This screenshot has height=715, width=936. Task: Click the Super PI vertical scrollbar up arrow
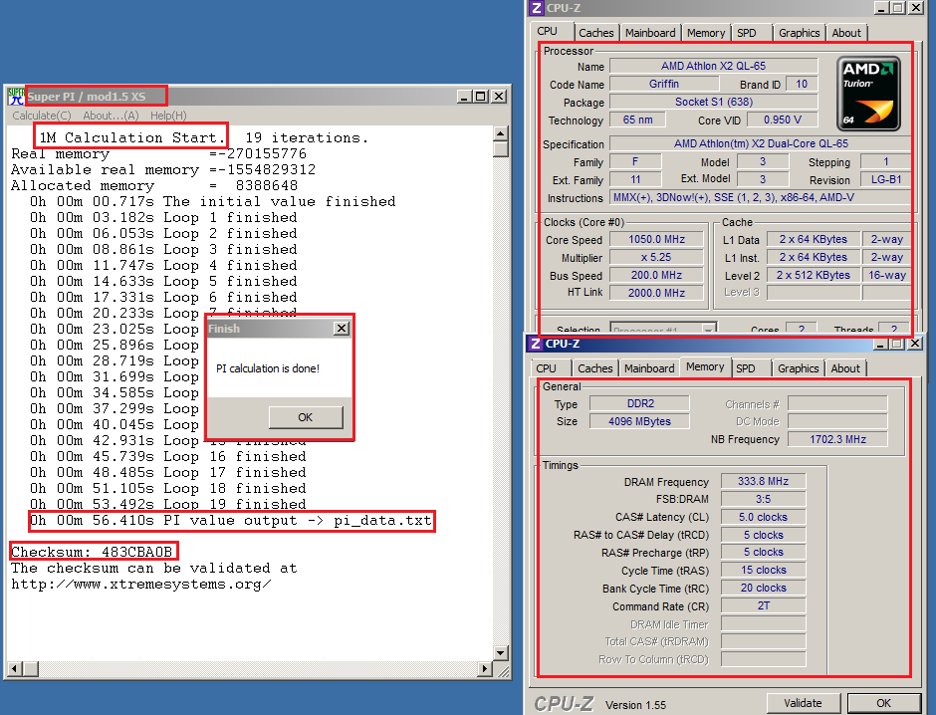tap(501, 132)
